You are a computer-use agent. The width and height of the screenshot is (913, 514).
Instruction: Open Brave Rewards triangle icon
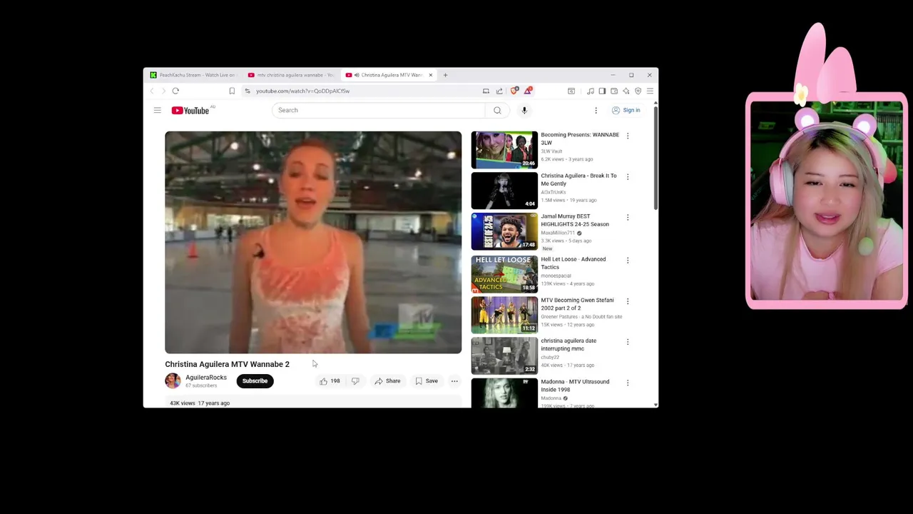[x=528, y=91]
